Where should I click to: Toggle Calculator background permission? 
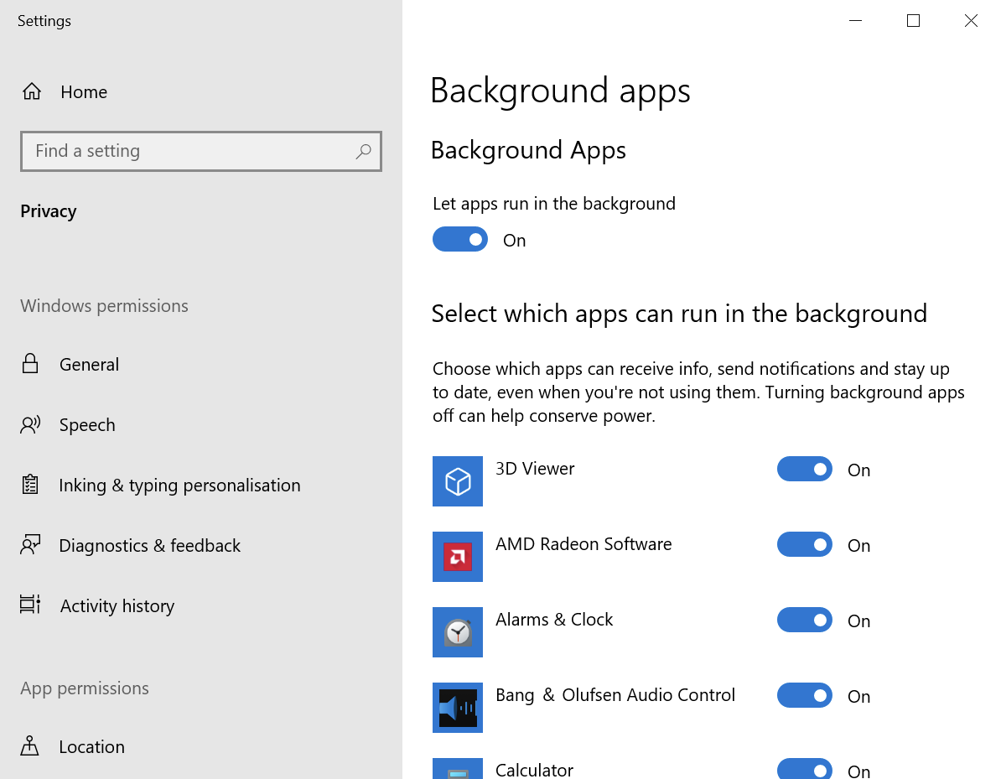click(804, 769)
